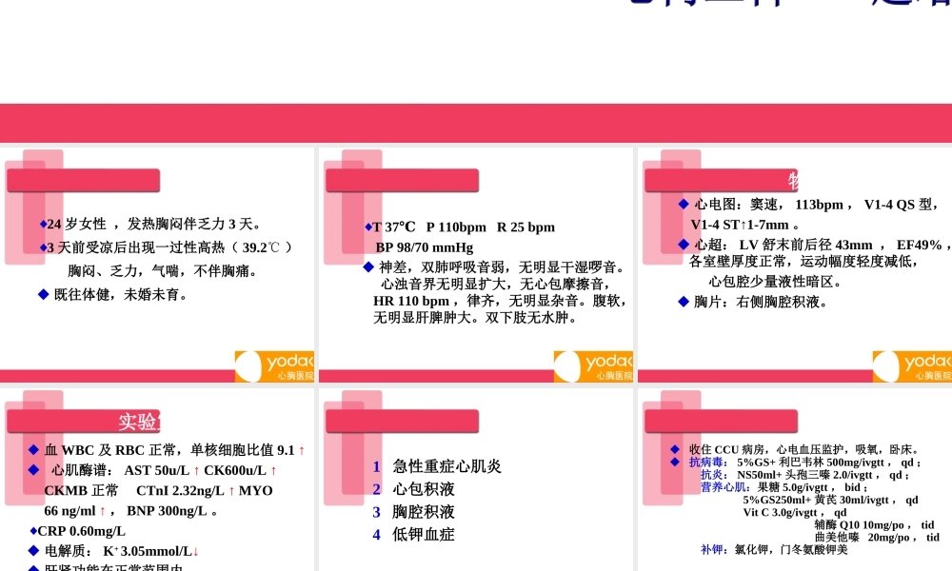Open the pink header bar on treatment slide
Screen dimensions: 952x571
(721, 421)
